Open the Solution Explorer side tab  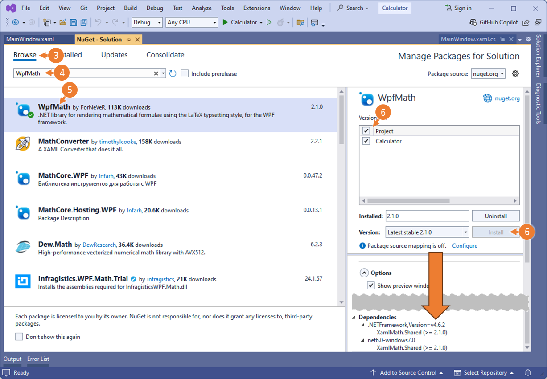539,56
